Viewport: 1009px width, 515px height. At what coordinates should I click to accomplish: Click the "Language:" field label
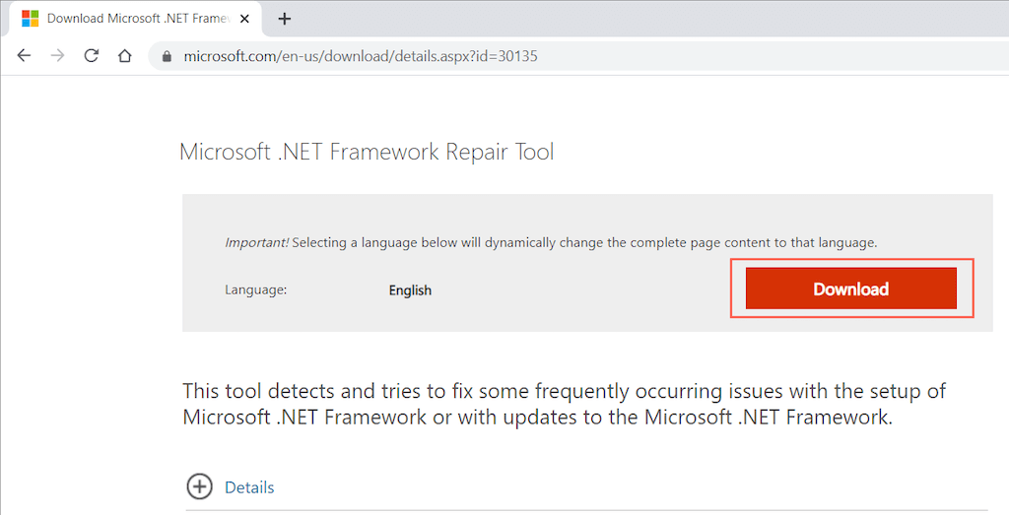coord(255,290)
